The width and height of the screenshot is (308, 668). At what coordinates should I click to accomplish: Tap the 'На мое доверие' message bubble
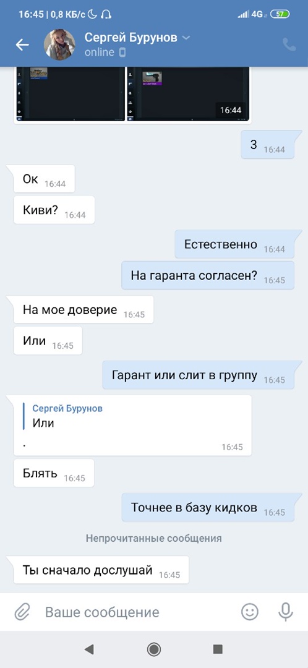coord(83,309)
